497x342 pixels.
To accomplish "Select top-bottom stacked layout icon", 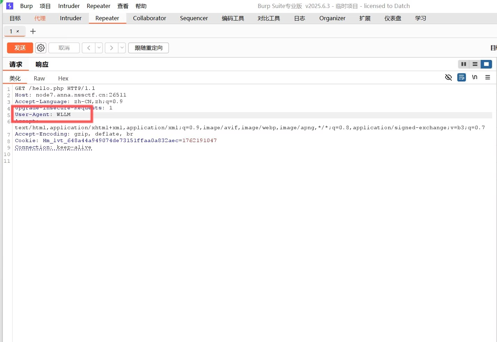I will (x=475, y=64).
